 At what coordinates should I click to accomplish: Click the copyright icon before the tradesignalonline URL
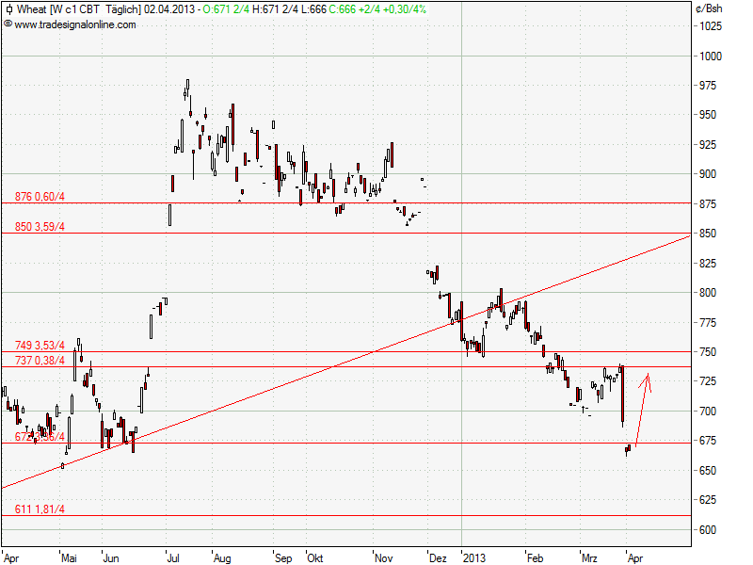(x=9, y=26)
